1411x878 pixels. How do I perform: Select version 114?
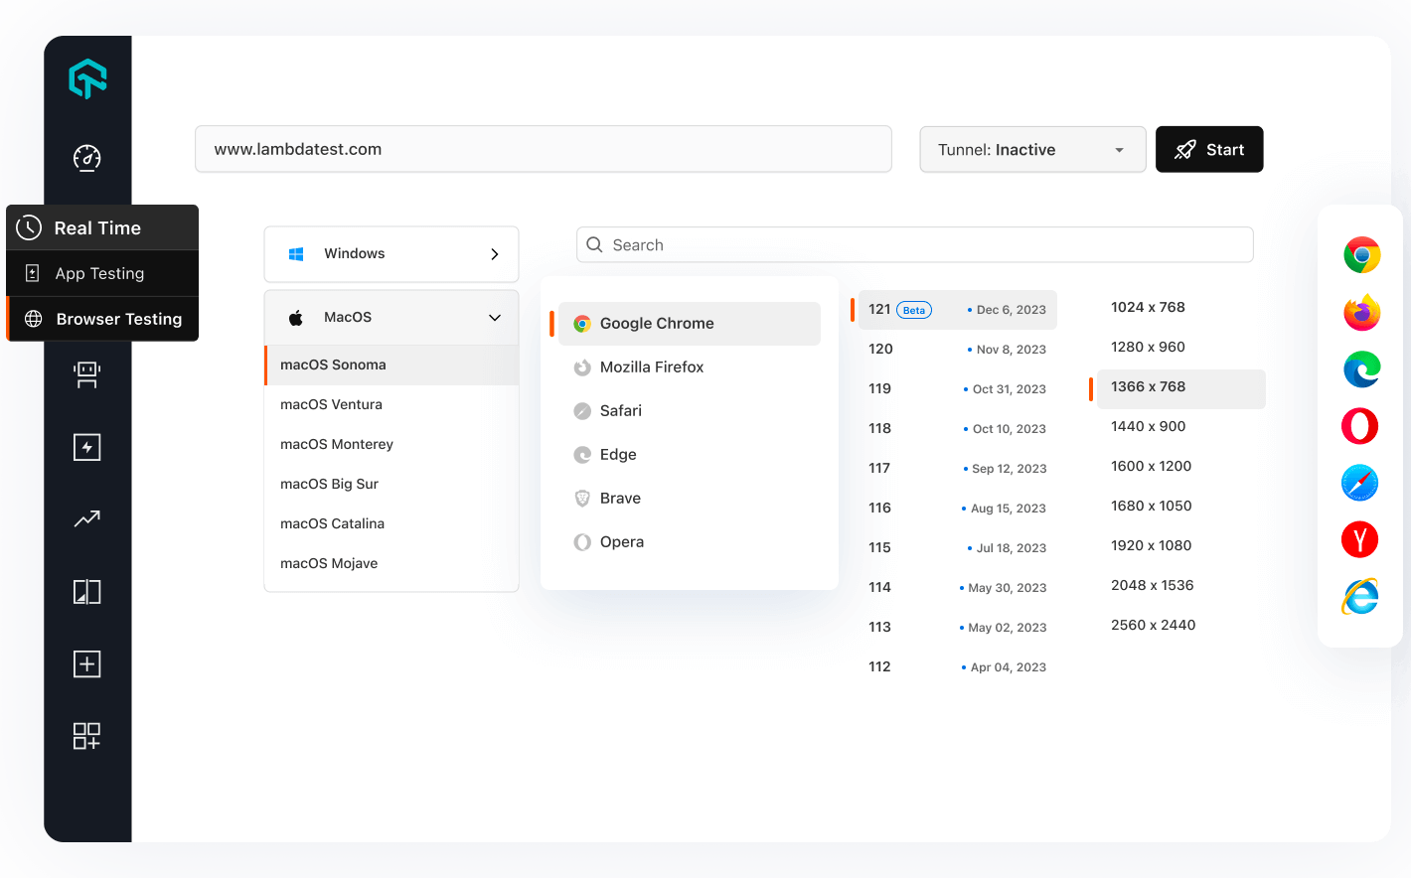click(957, 588)
